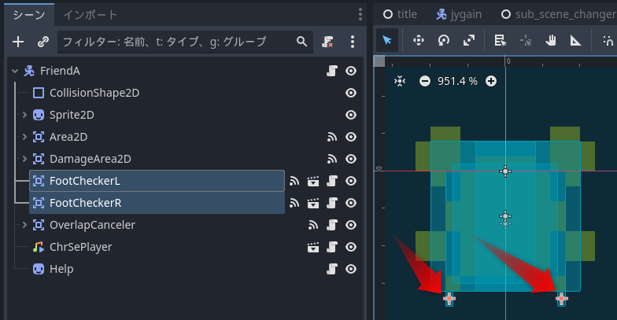Toggle OverlapCanceler visibility

(x=351, y=225)
